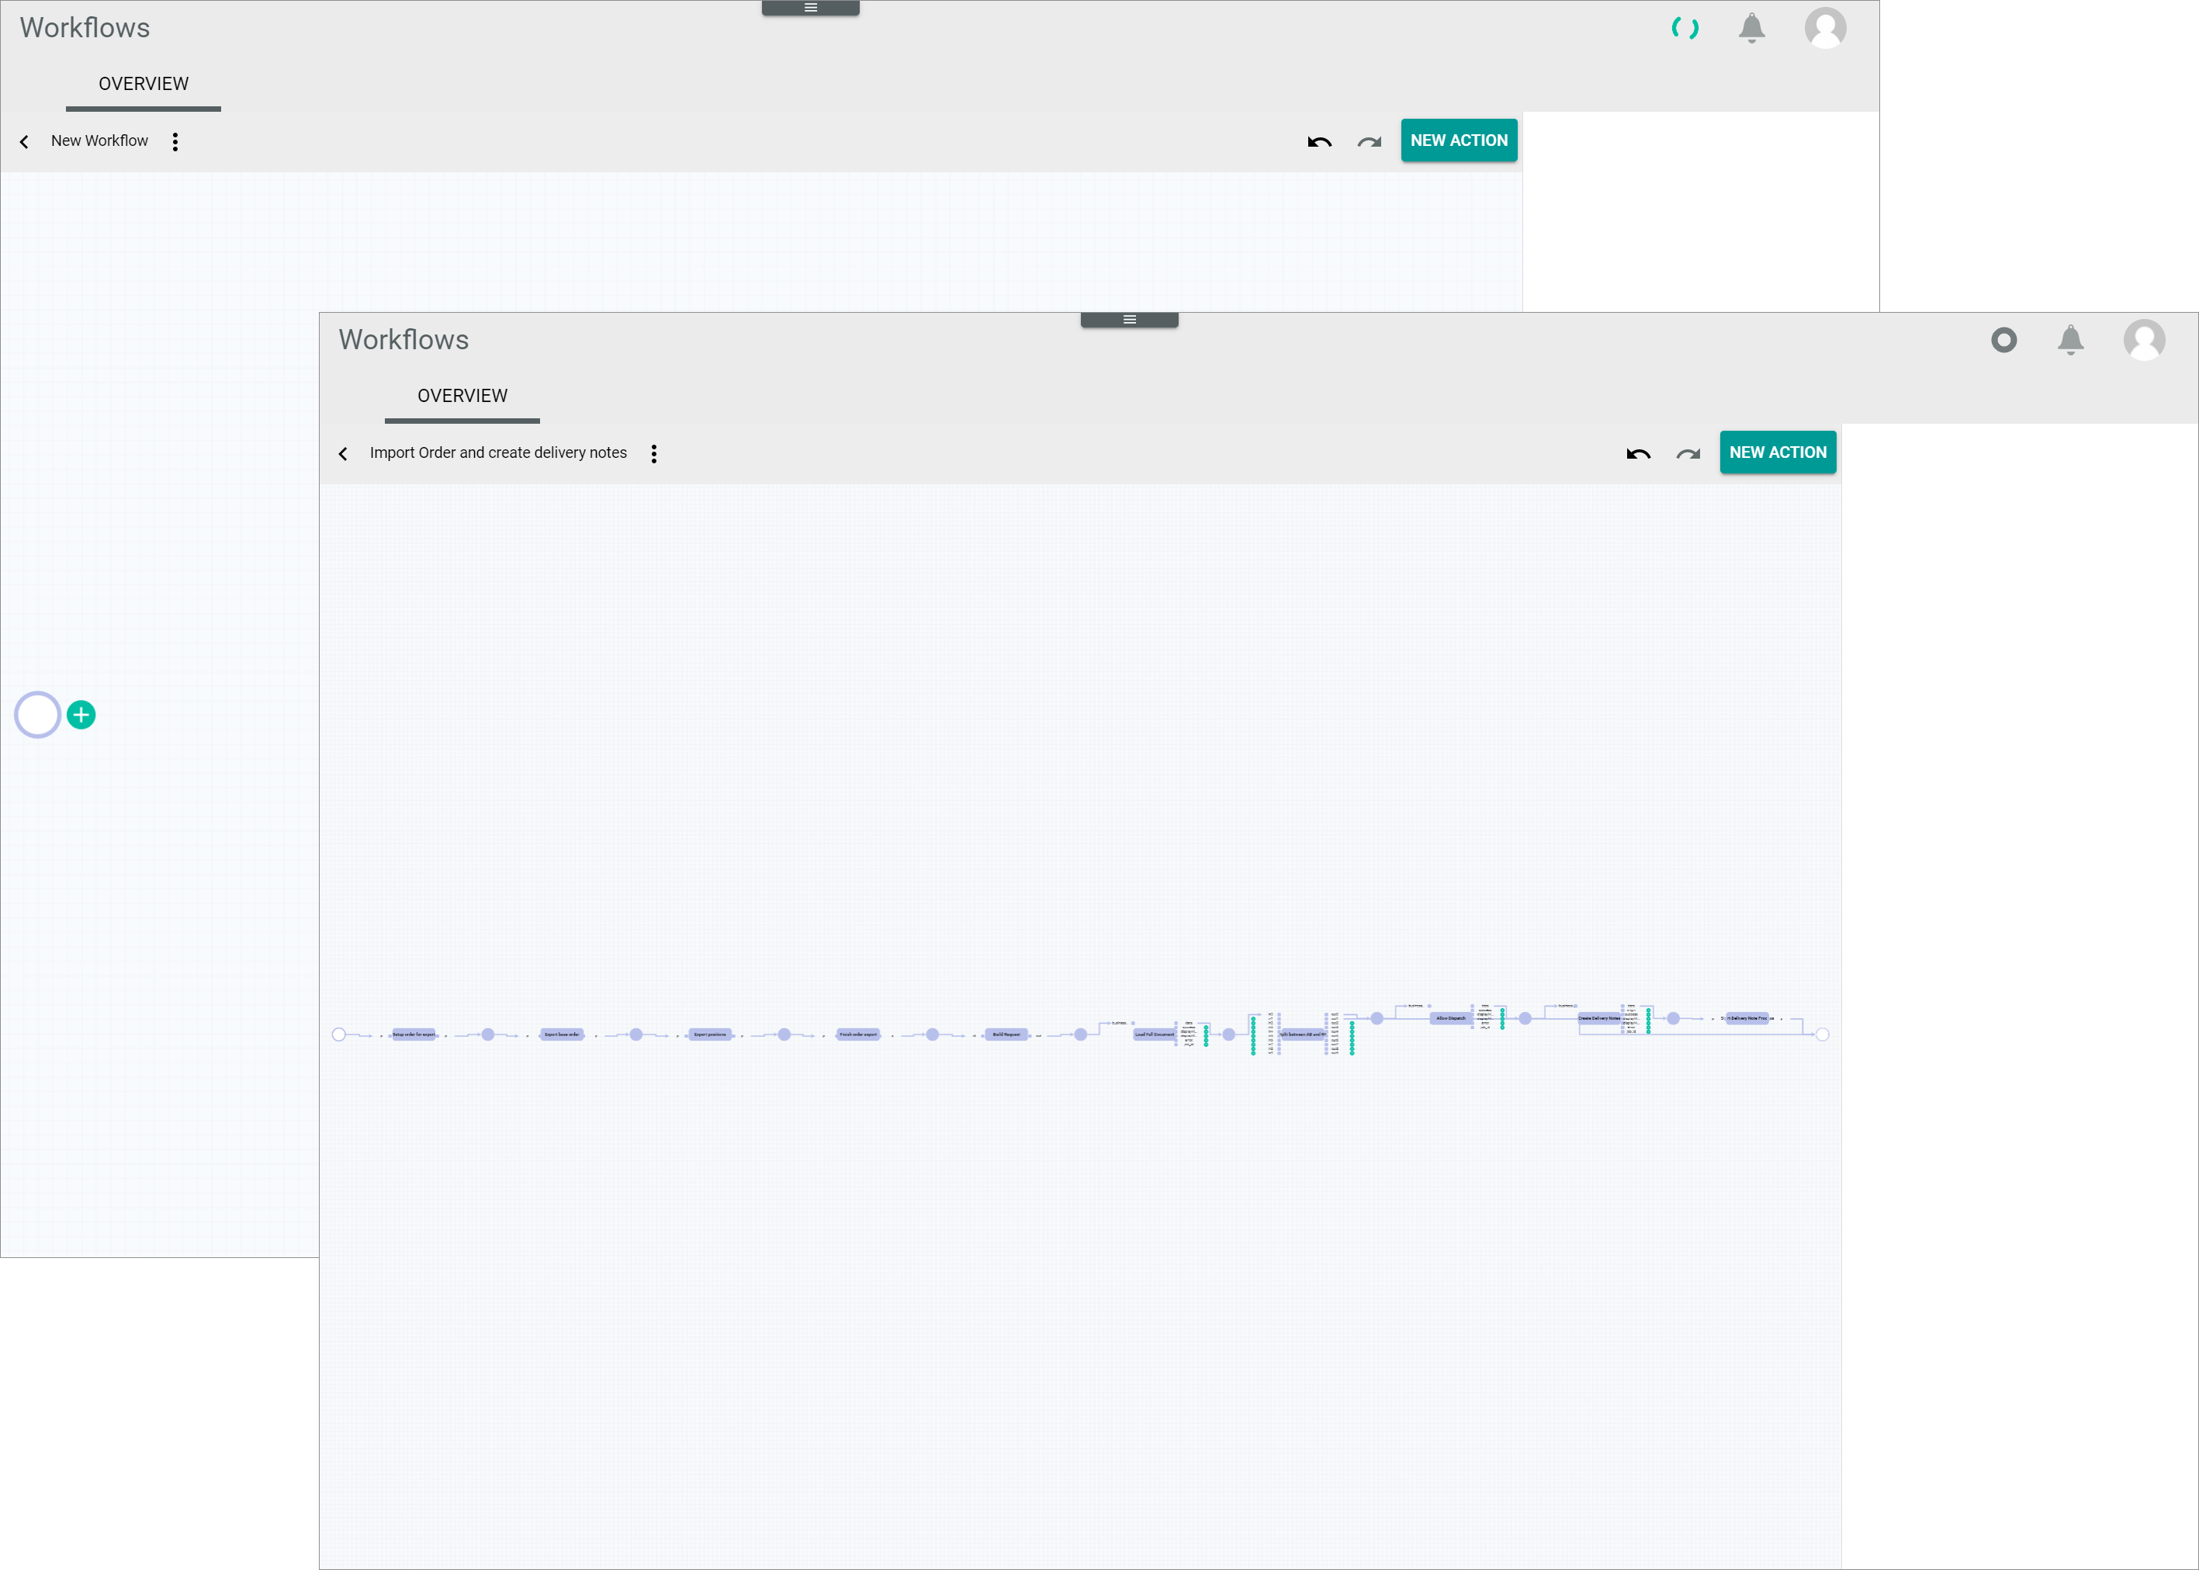
Task: Select the 'Export positions' action node
Action: (709, 1035)
